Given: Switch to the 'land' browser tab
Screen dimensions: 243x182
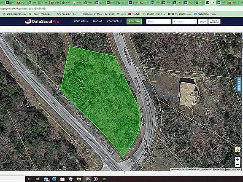Looking at the screenshot, I should click(89, 3).
